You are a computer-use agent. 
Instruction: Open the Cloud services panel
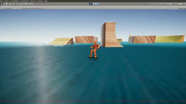click(161, 4)
